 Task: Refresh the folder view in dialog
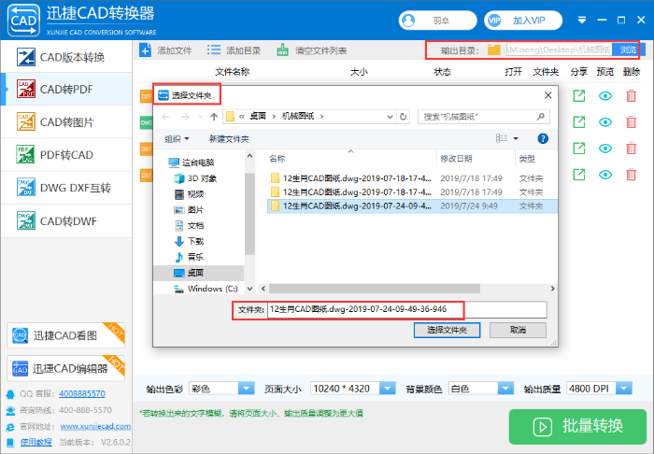click(403, 117)
